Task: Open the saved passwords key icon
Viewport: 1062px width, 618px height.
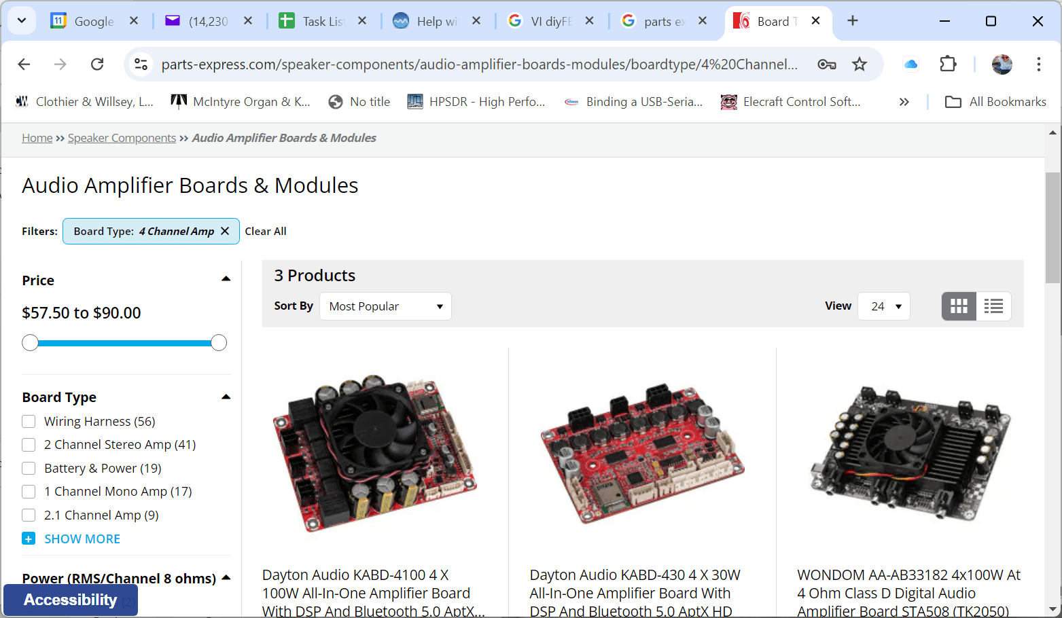Action: click(826, 64)
